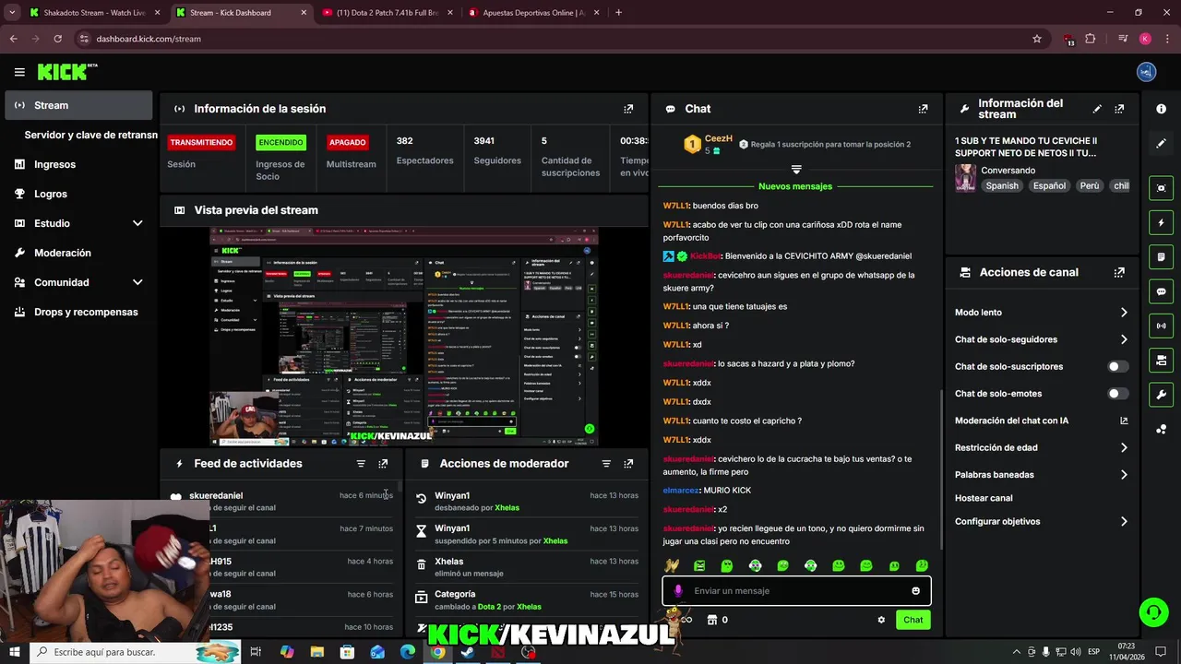Expand Restricción de edad options
Image resolution: width=1181 pixels, height=664 pixels.
pyautogui.click(x=1124, y=447)
